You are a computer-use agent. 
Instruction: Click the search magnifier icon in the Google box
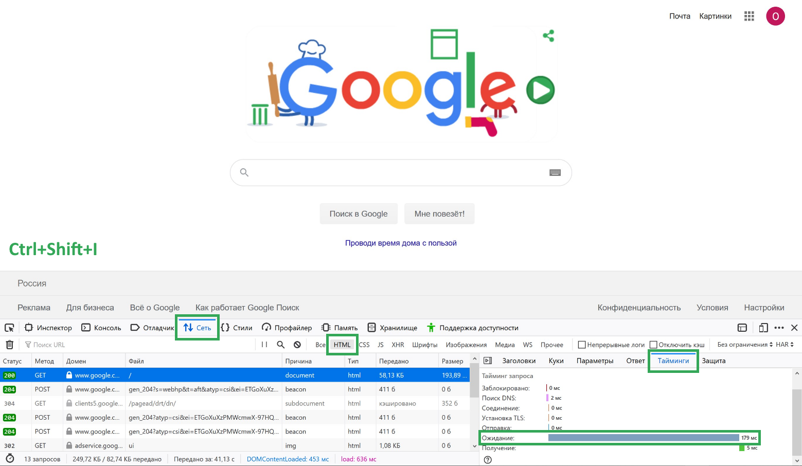[x=244, y=172]
